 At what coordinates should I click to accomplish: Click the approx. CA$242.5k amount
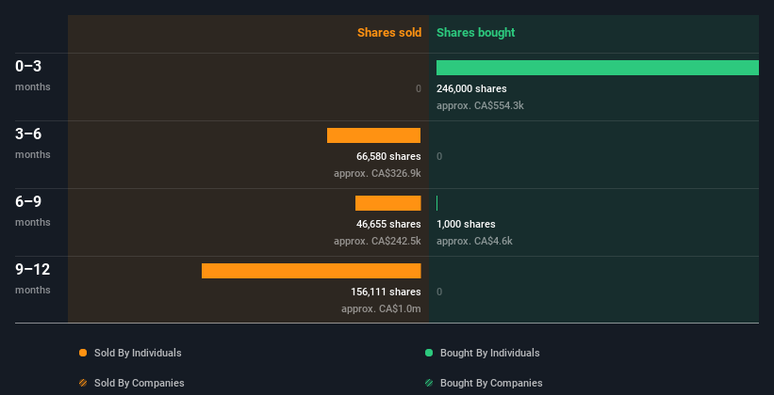click(377, 241)
